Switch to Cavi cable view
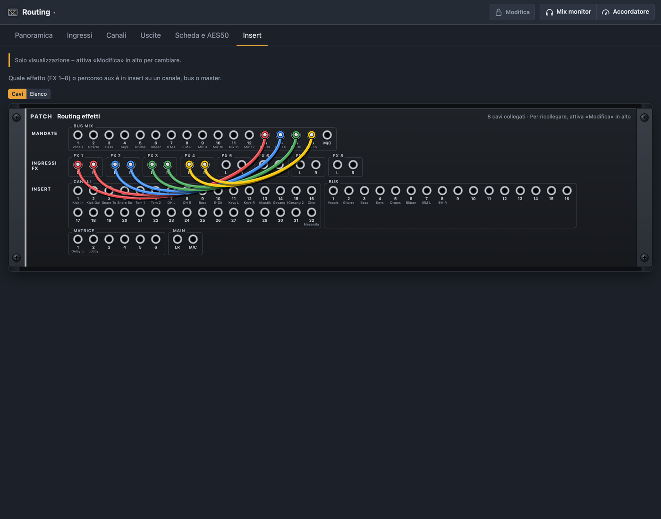 click(17, 94)
